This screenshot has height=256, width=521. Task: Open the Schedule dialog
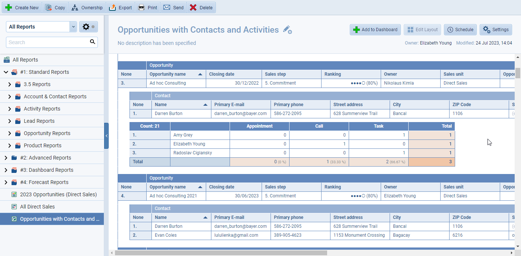click(460, 30)
